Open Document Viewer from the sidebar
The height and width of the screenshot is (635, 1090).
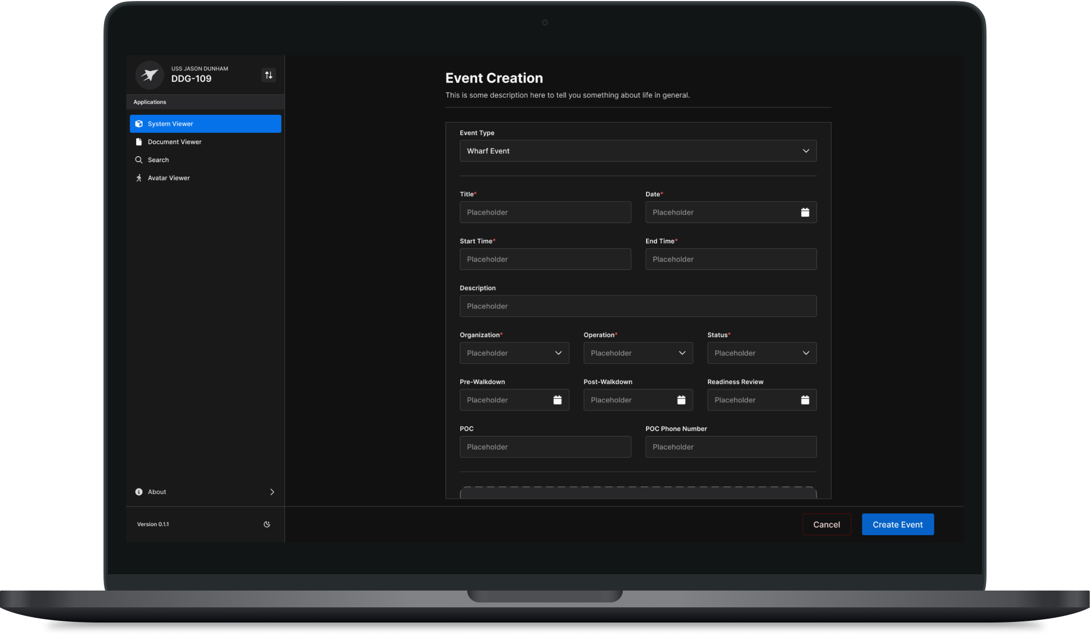(x=175, y=142)
